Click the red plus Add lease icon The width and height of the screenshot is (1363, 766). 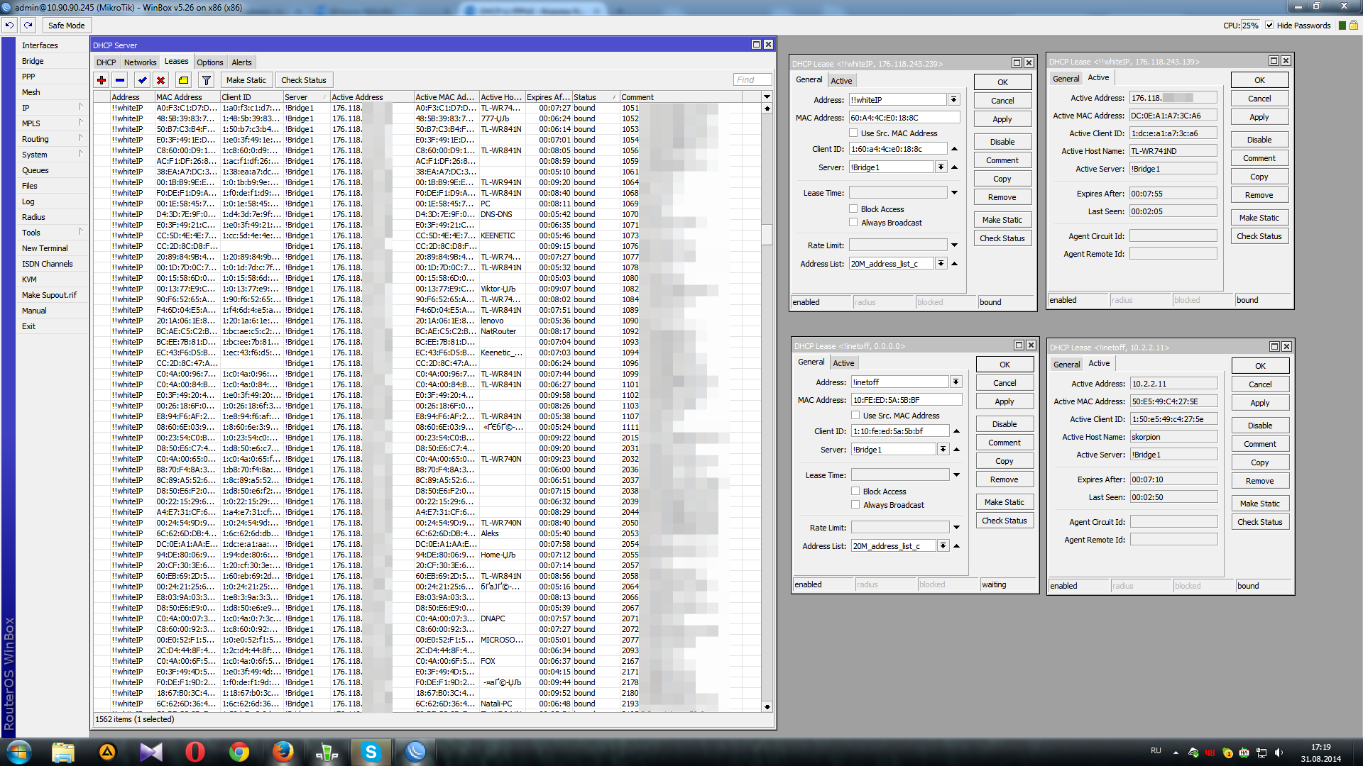pos(102,80)
